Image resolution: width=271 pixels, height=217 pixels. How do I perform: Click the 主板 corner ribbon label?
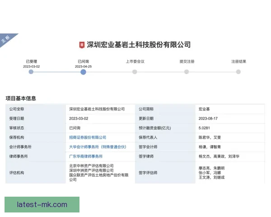[x=6, y=39]
